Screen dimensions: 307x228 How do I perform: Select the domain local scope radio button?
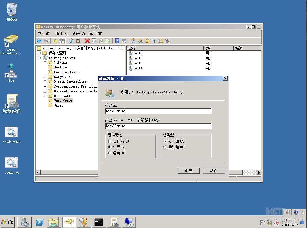tap(110, 141)
